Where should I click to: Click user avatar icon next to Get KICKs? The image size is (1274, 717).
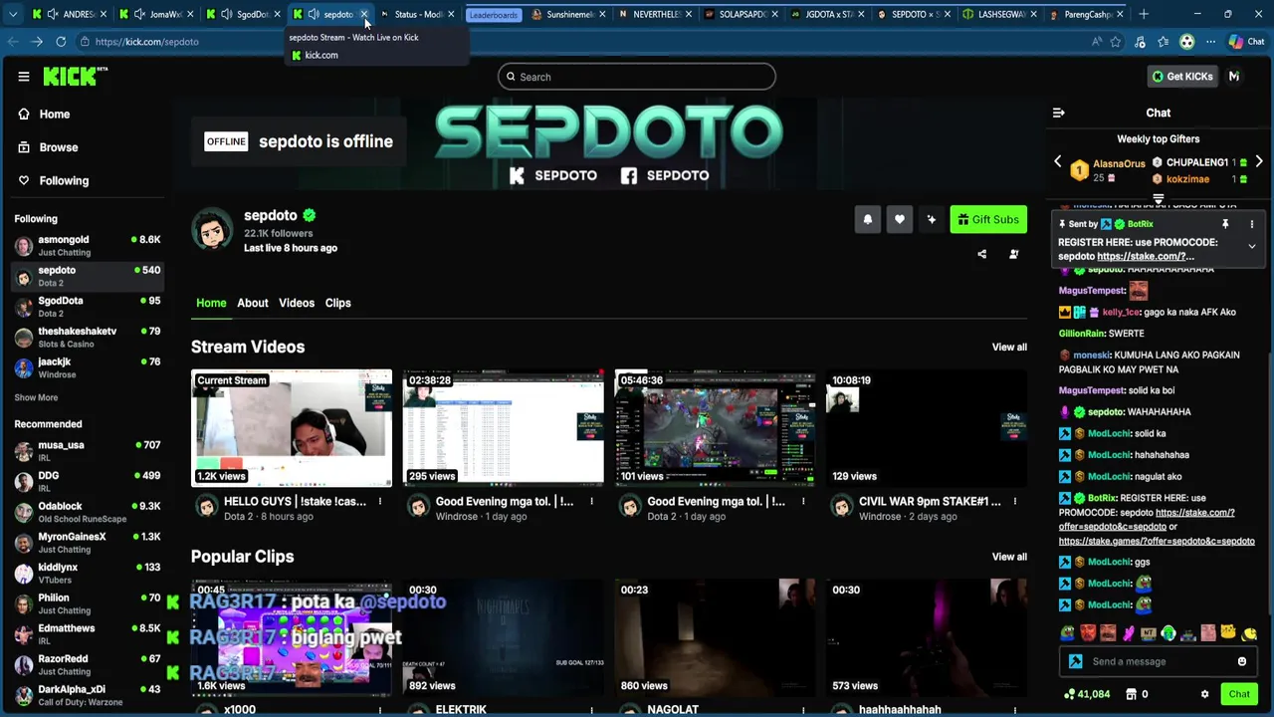click(1234, 76)
